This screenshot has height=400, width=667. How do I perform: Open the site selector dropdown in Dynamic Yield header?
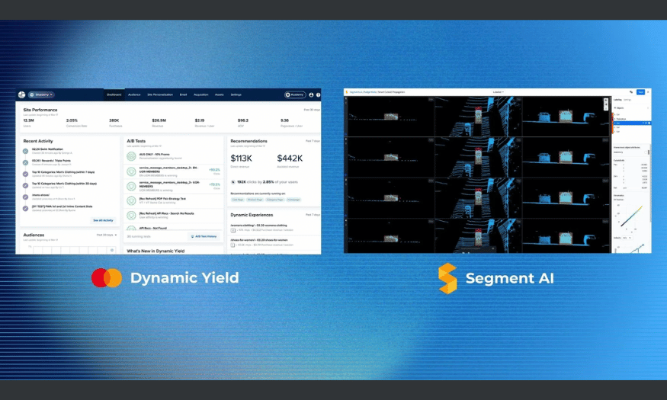[x=41, y=94]
